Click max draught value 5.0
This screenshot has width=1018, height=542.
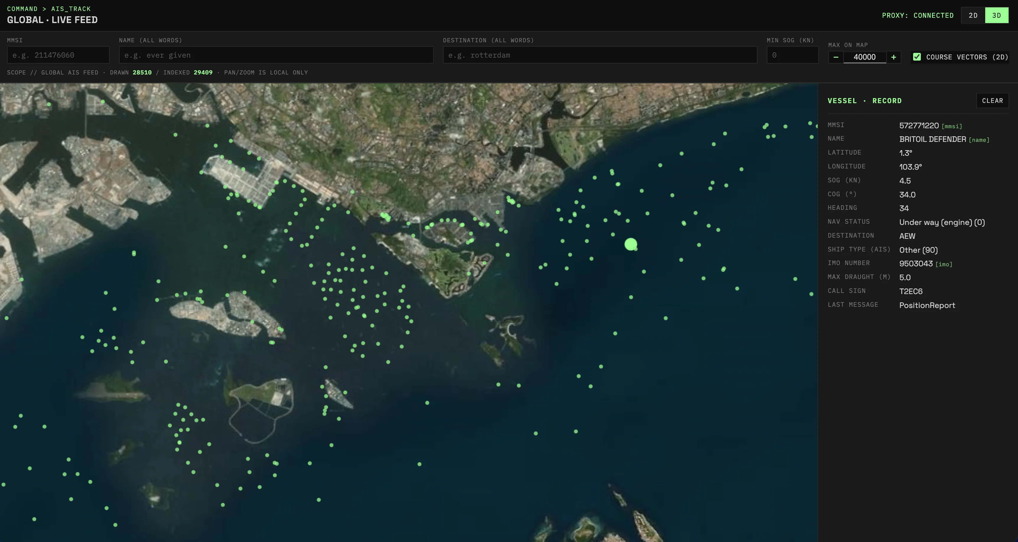[905, 278]
